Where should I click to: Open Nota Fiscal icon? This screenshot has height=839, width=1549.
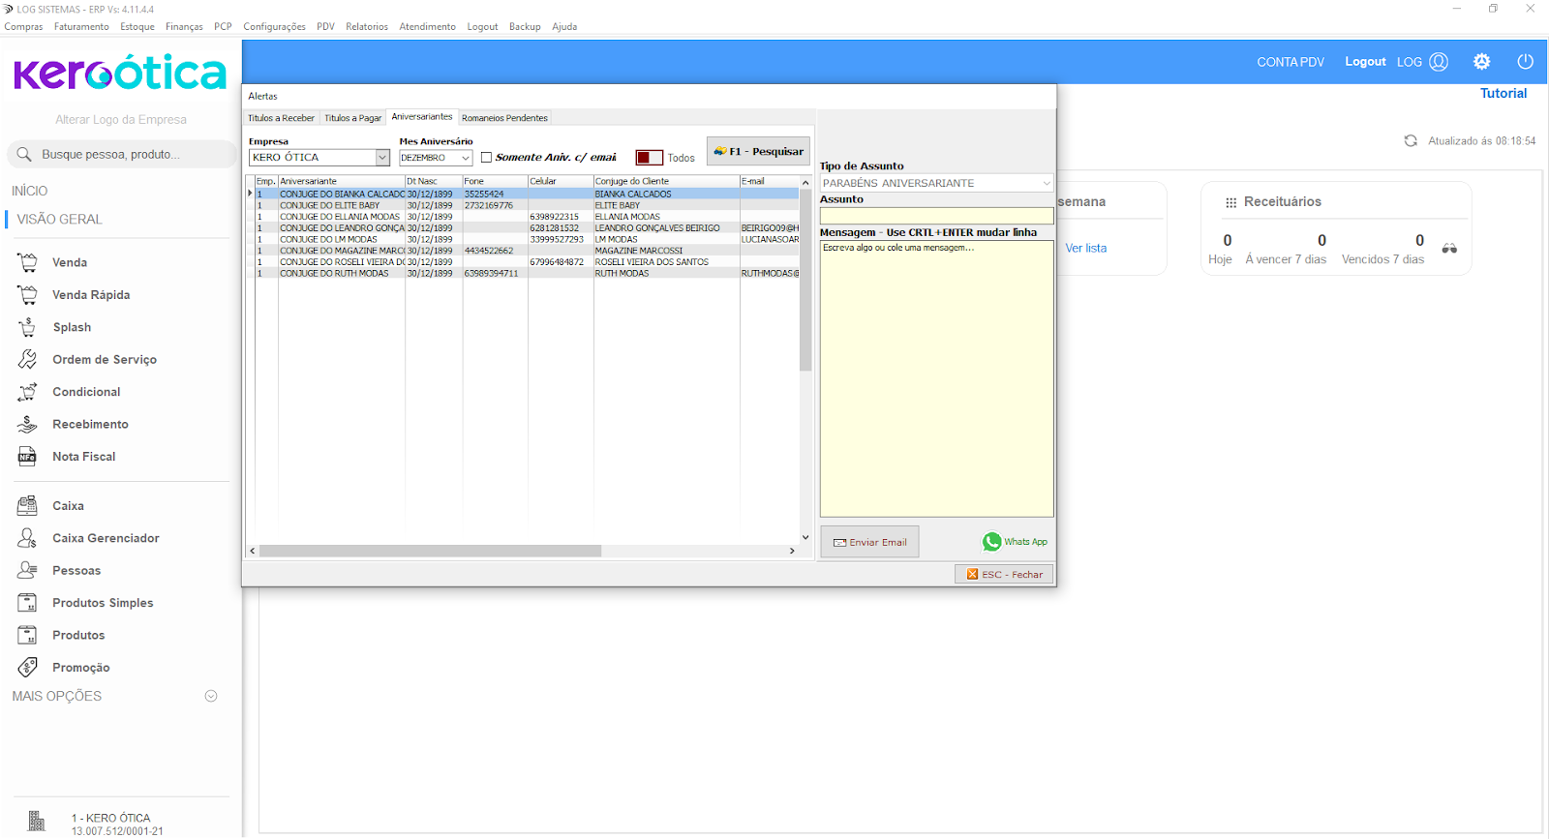(27, 457)
